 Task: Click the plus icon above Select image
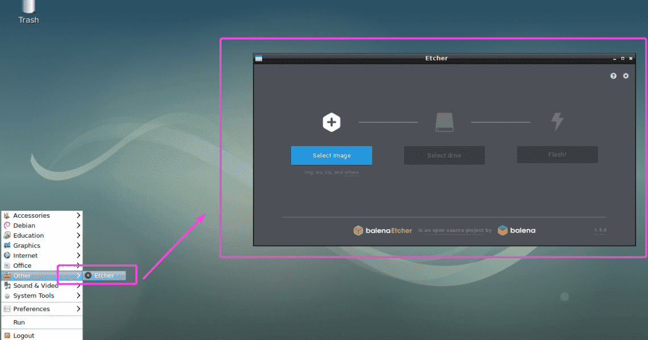[x=331, y=122]
